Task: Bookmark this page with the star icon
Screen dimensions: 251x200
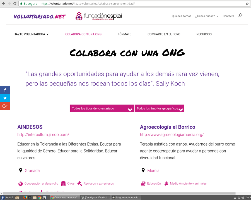Action: tap(247, 4)
